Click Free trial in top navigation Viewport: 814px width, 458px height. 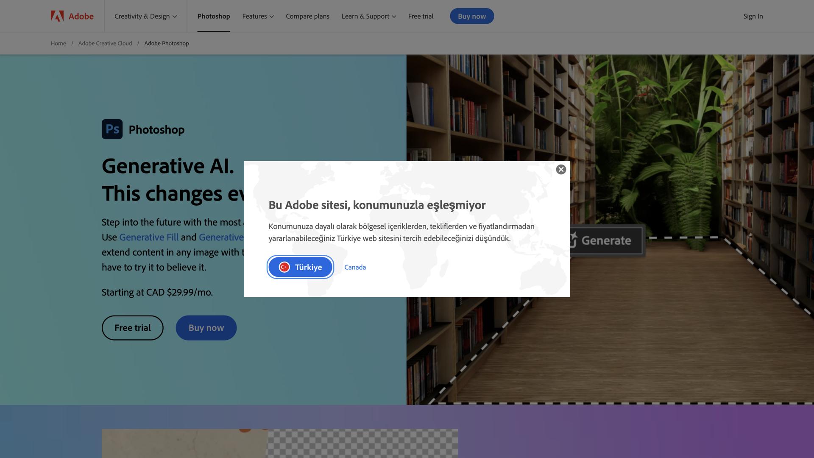pos(421,16)
